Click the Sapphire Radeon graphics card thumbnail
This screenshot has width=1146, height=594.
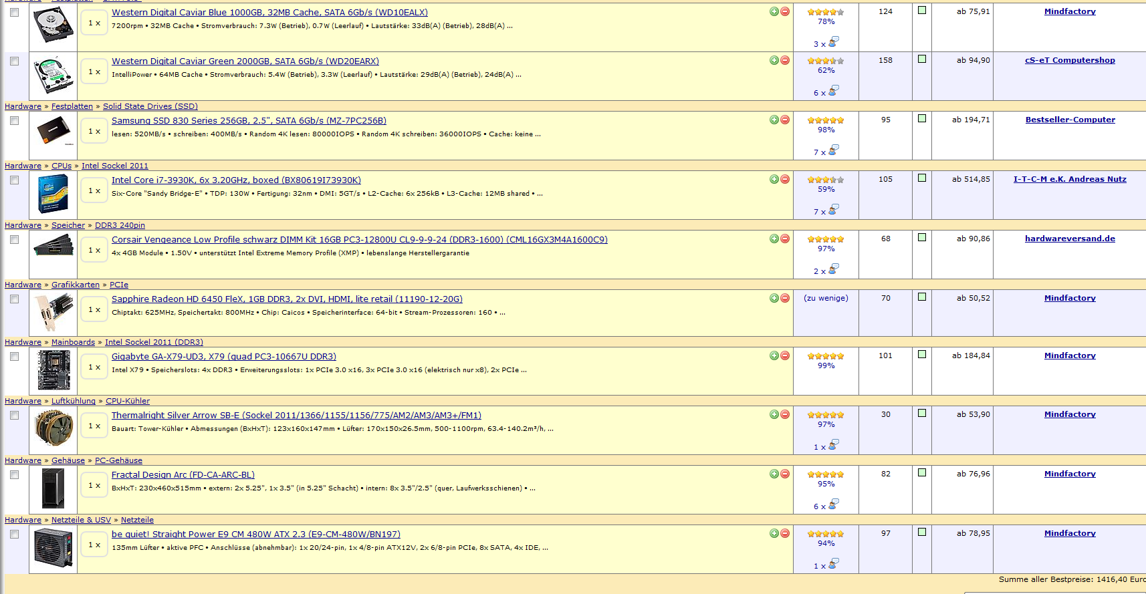click(53, 313)
